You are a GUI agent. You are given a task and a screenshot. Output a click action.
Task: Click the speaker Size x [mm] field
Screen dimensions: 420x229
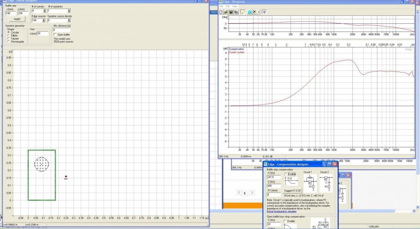(x=43, y=34)
